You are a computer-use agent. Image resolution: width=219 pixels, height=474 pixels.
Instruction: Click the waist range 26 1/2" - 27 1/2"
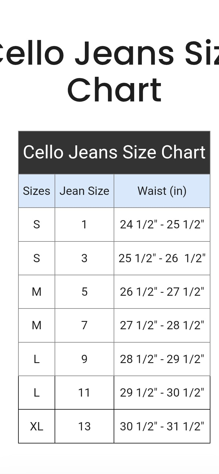point(162,292)
